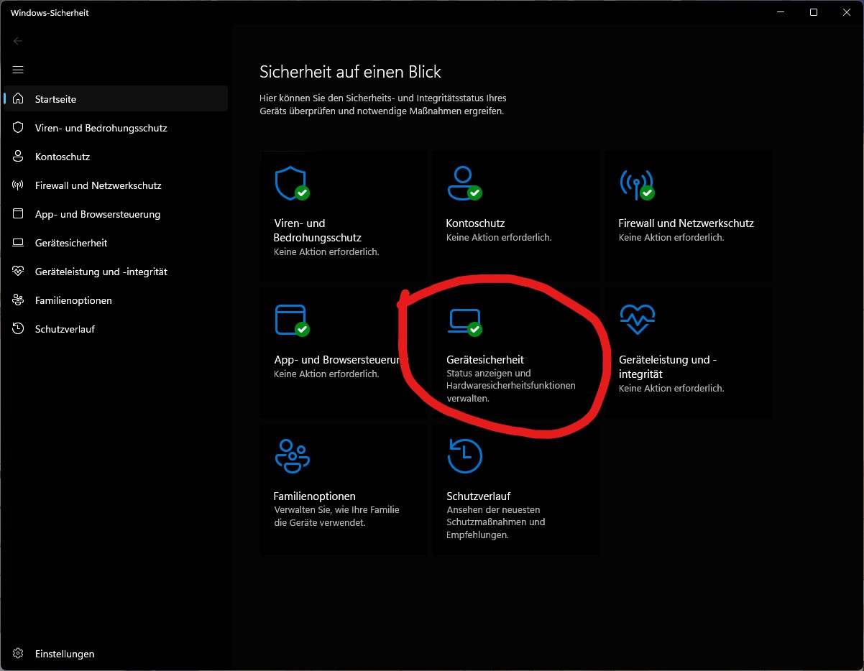This screenshot has width=864, height=671.
Task: Toggle the hamburger navigation menu
Action: pos(18,70)
